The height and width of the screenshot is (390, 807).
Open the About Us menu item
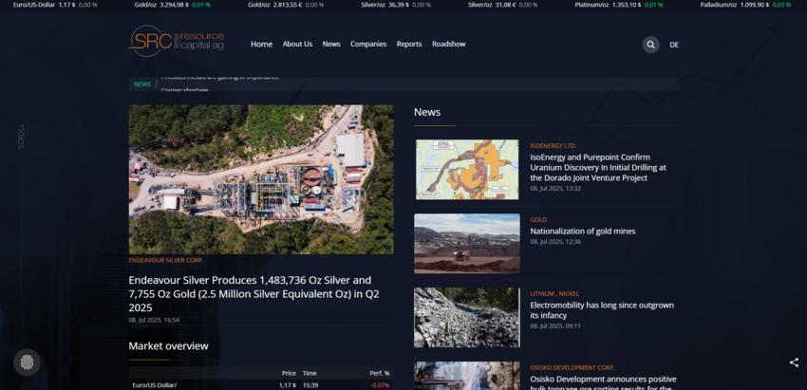tap(297, 45)
